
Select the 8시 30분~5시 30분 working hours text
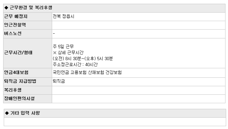point(83,59)
